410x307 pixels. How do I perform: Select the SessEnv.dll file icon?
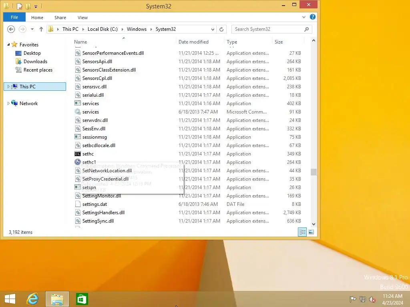[x=78, y=128]
